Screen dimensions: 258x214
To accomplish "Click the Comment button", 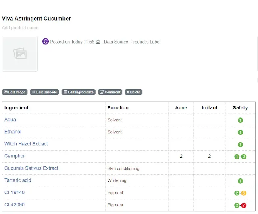I will coord(110,92).
